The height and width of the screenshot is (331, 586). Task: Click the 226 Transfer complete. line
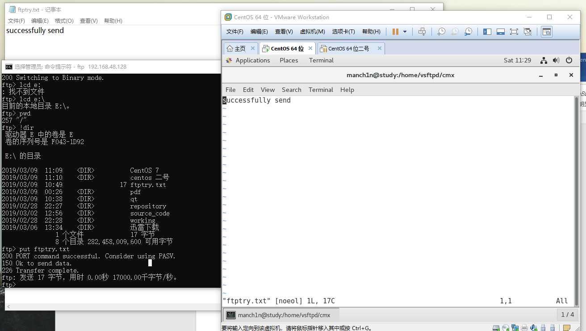[x=40, y=270]
